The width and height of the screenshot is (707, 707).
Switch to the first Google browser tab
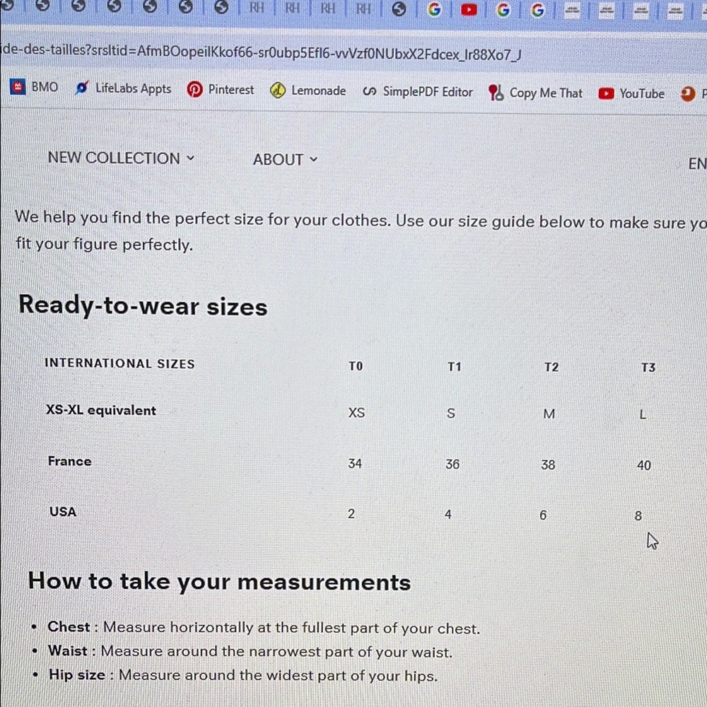434,9
